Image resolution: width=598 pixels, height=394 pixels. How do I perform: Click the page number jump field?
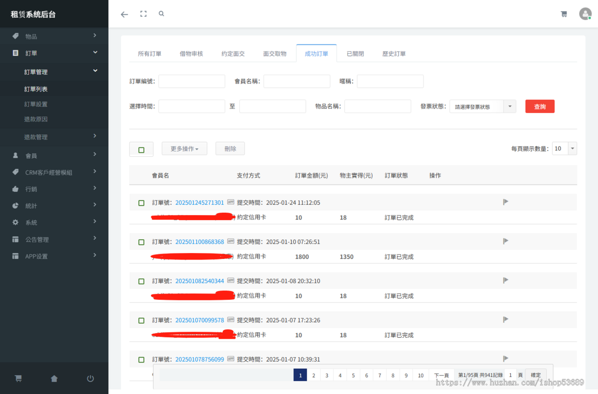pyautogui.click(x=510, y=376)
